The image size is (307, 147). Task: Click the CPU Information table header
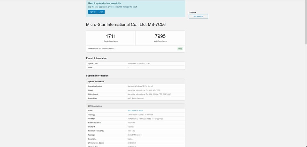pyautogui.click(x=95, y=106)
